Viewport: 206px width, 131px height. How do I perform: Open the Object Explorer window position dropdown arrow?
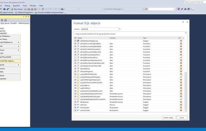pos(24,17)
